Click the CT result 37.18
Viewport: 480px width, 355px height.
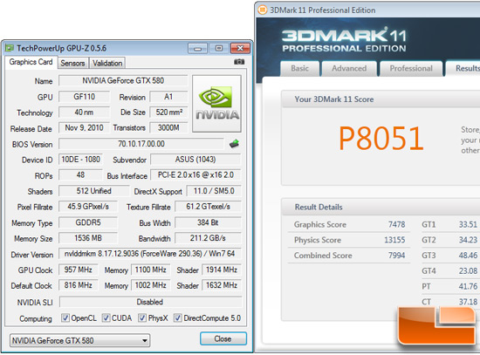pyautogui.click(x=468, y=302)
